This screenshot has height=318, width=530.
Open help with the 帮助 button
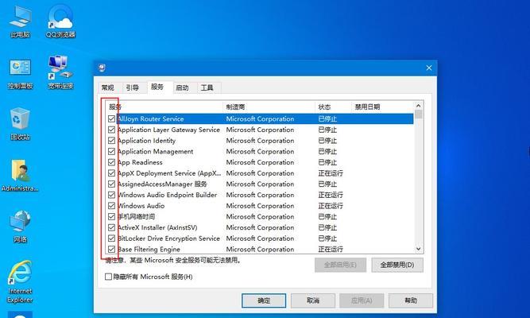[x=411, y=301]
